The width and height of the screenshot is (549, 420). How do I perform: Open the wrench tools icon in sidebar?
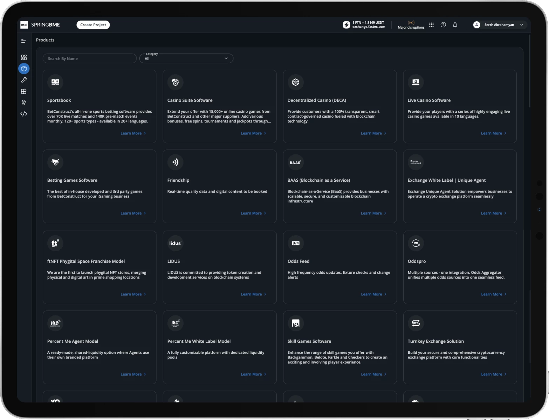click(24, 80)
